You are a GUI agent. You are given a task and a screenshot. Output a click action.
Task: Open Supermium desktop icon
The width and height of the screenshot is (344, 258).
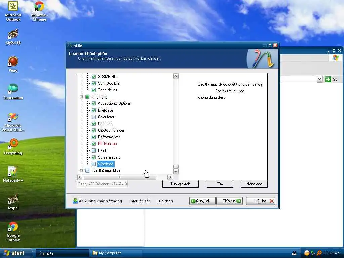[13, 92]
